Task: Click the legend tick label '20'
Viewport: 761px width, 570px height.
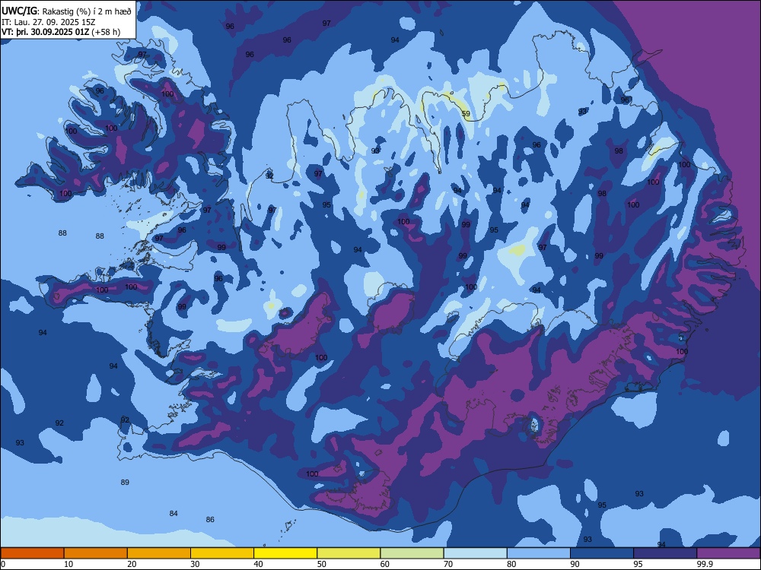Action: 132,564
